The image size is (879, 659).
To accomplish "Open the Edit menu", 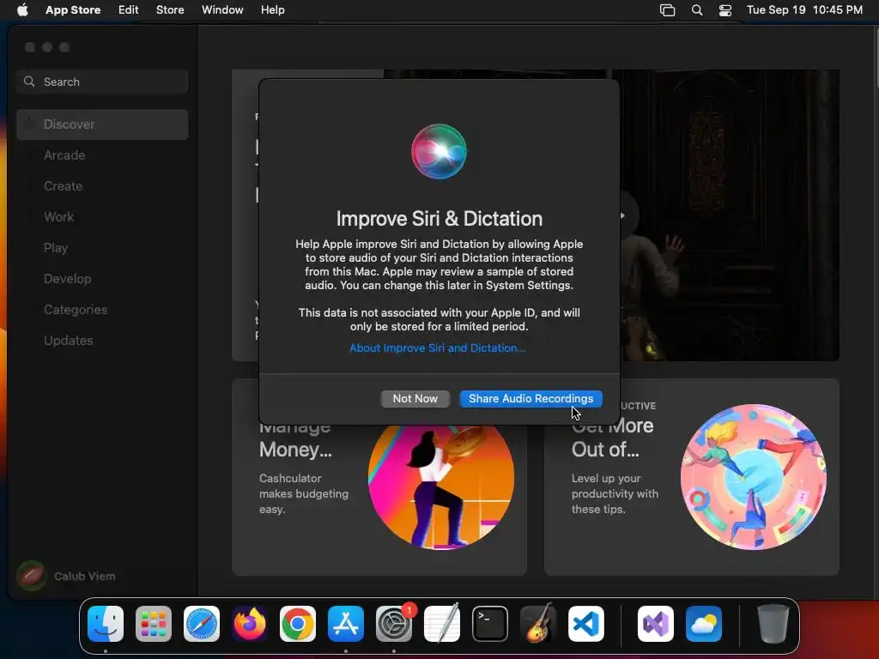I will [129, 10].
